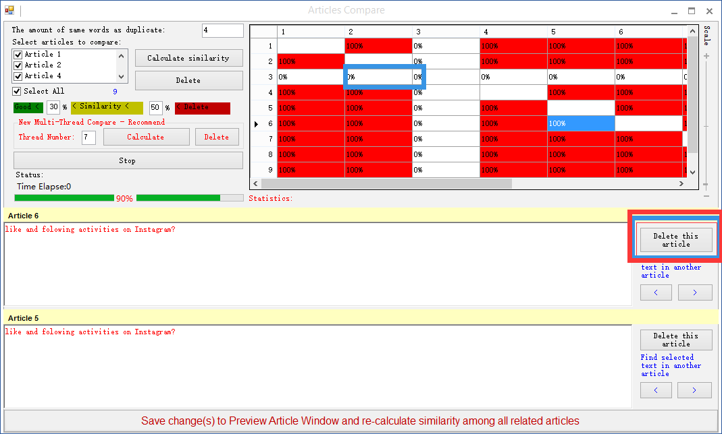This screenshot has height=434, width=722.
Task: Select row 6 header in the grid
Action: [x=263, y=123]
